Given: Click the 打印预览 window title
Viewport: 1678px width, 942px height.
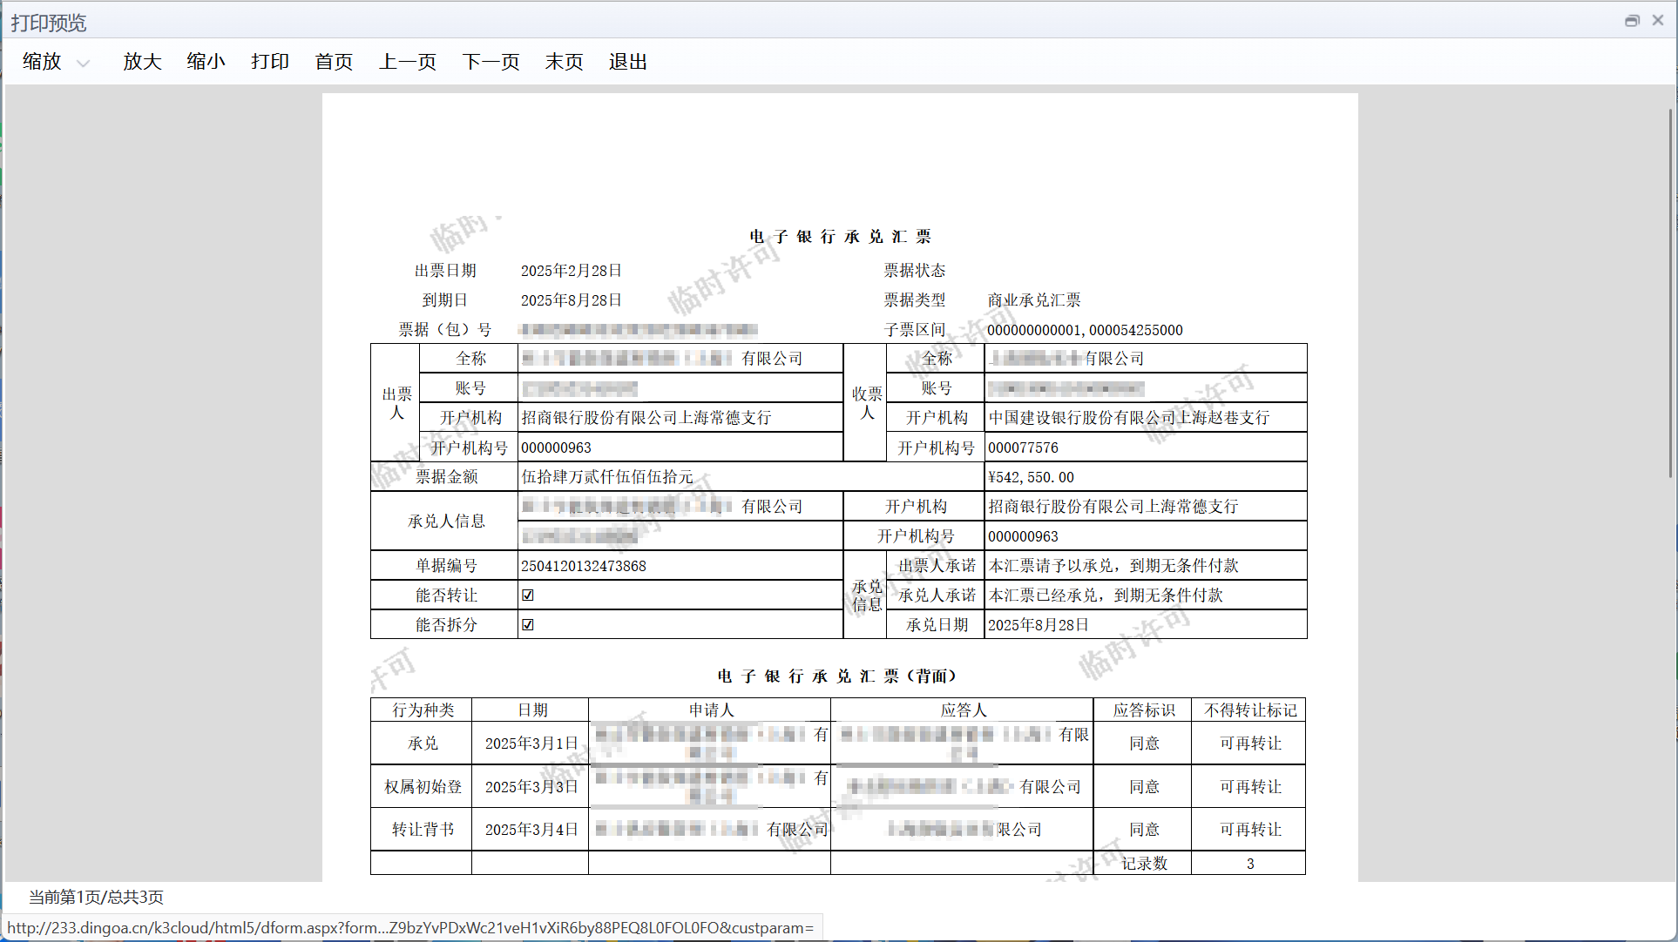Looking at the screenshot, I should coord(49,23).
